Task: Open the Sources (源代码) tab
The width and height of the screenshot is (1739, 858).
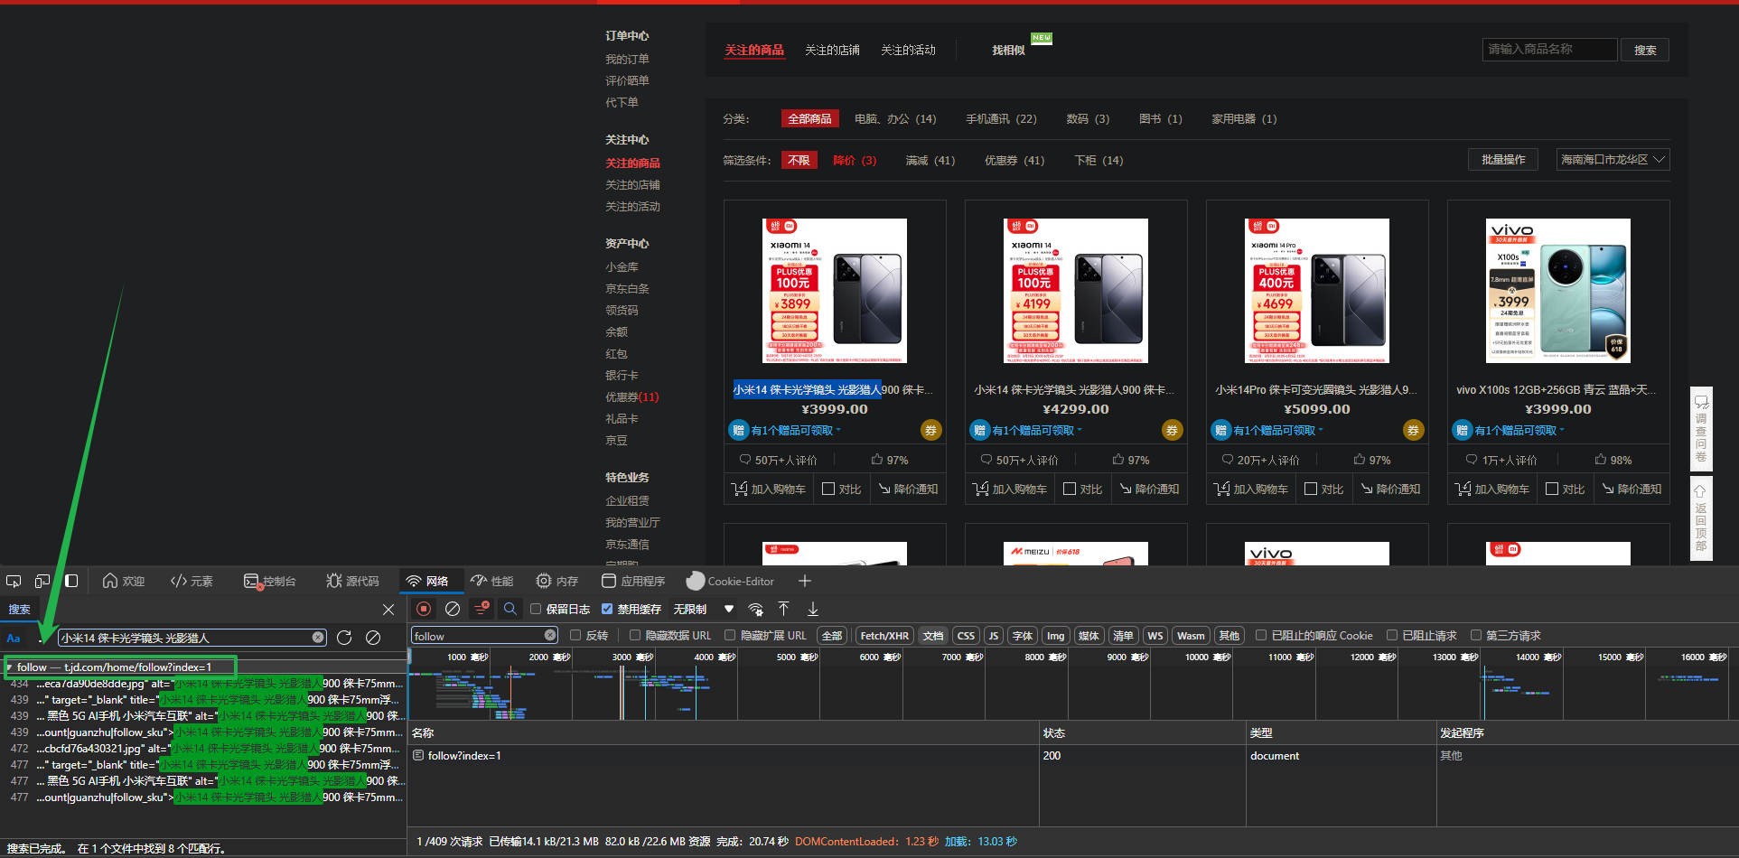Action: pos(352,581)
